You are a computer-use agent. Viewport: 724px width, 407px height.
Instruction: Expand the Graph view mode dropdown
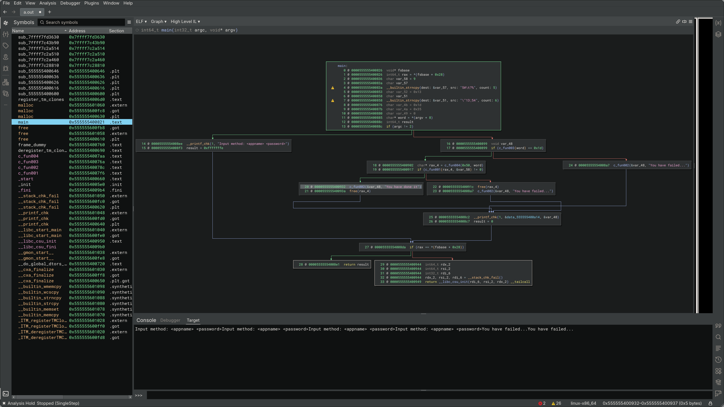point(158,22)
